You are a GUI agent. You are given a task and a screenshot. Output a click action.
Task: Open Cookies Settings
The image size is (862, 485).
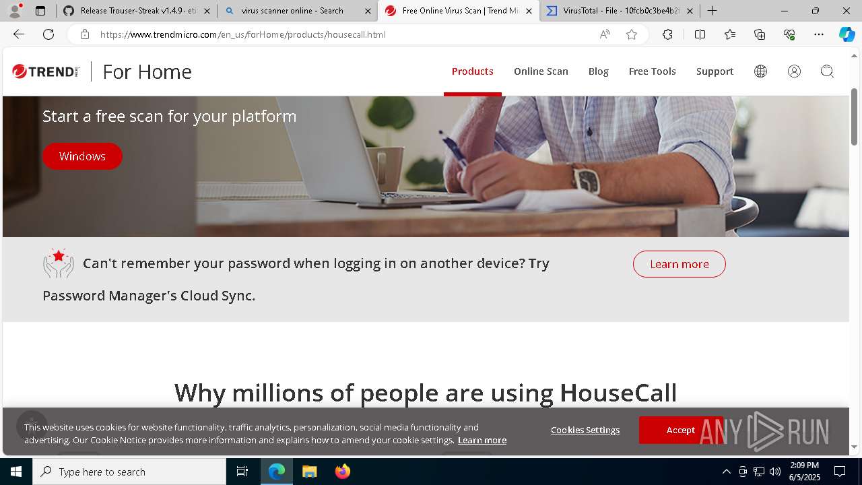585,430
